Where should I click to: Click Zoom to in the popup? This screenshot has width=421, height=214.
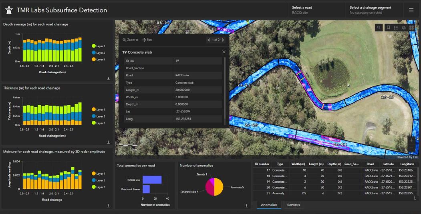pos(131,40)
